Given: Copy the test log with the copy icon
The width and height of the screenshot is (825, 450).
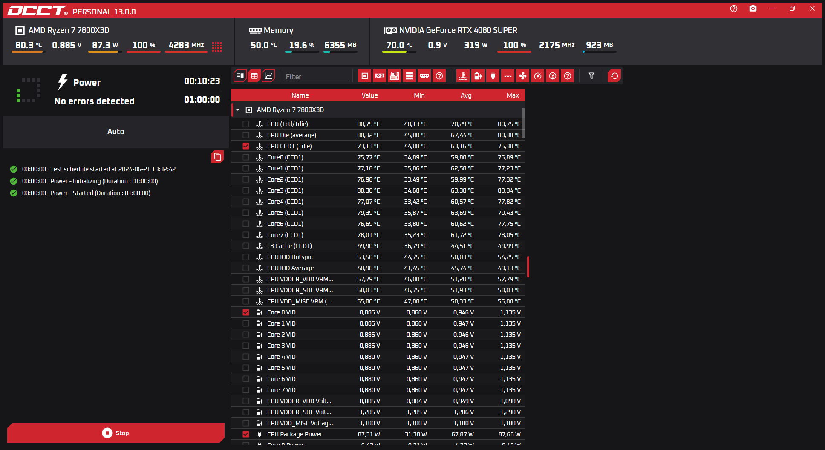Looking at the screenshot, I should 217,157.
